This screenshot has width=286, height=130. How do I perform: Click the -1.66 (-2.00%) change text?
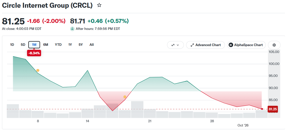coord(46,21)
